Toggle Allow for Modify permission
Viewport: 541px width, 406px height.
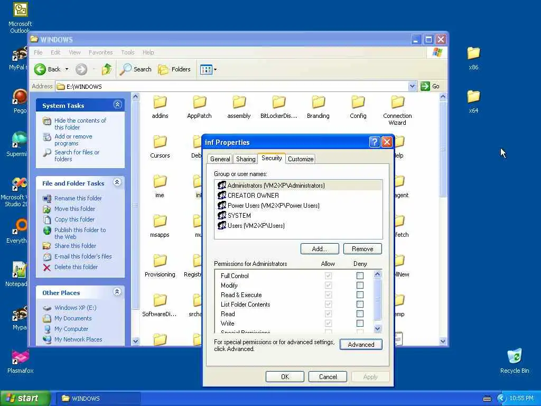(328, 285)
